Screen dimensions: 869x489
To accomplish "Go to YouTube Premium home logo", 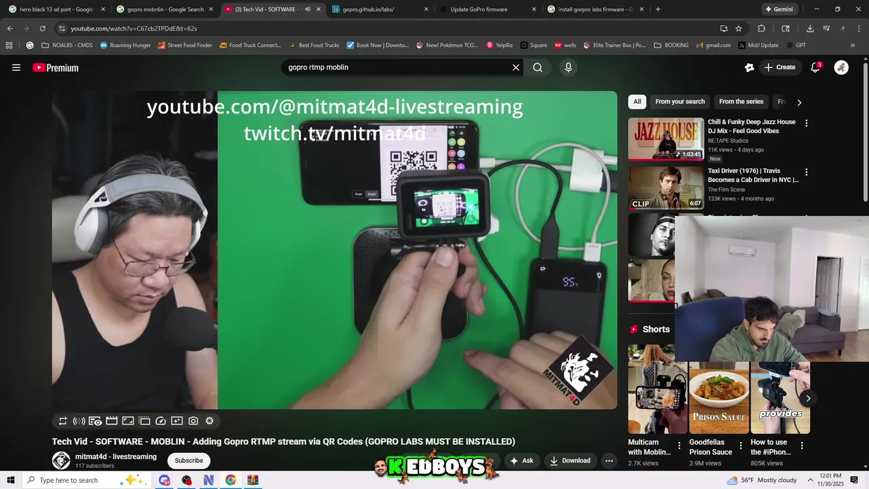I will 56,67.
